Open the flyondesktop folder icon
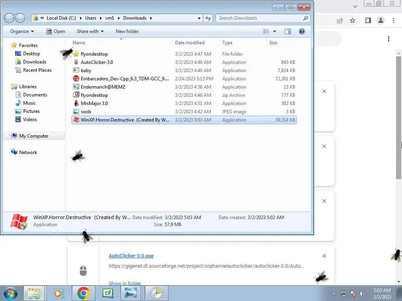Image resolution: width=402 pixels, height=301 pixels. 76,54
